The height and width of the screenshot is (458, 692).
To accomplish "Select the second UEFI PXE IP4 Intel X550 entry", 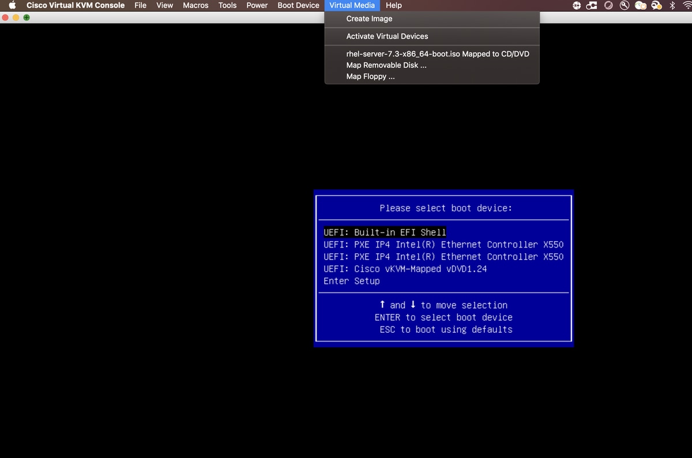I will 443,257.
